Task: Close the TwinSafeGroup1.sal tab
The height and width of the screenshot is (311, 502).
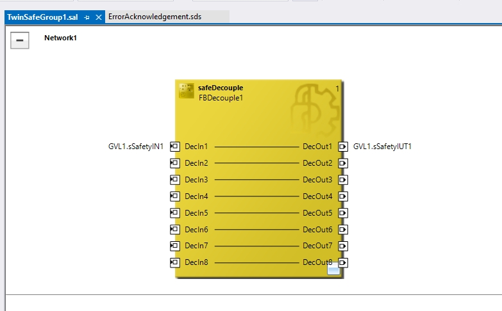Action: point(99,17)
